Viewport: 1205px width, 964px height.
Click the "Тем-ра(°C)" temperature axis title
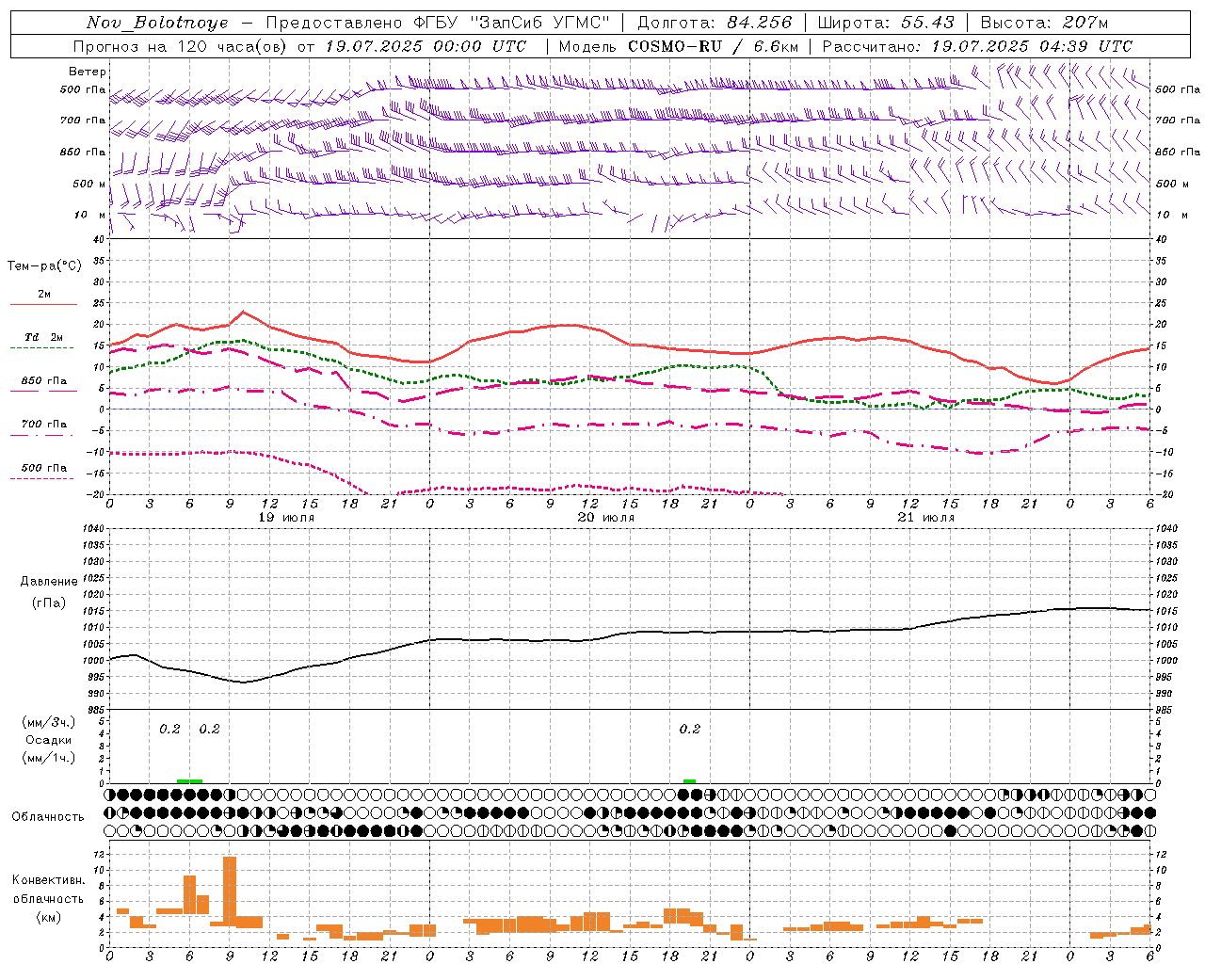point(44,266)
